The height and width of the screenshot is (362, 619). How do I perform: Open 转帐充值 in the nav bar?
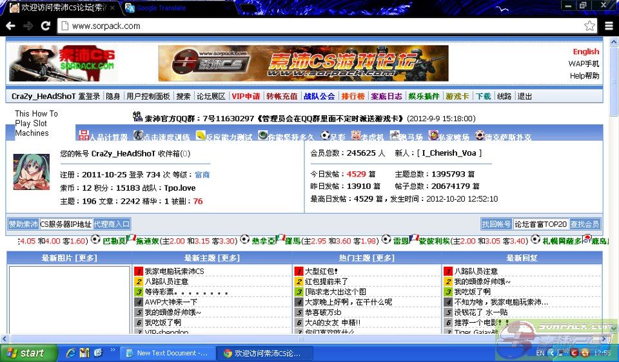click(x=282, y=96)
